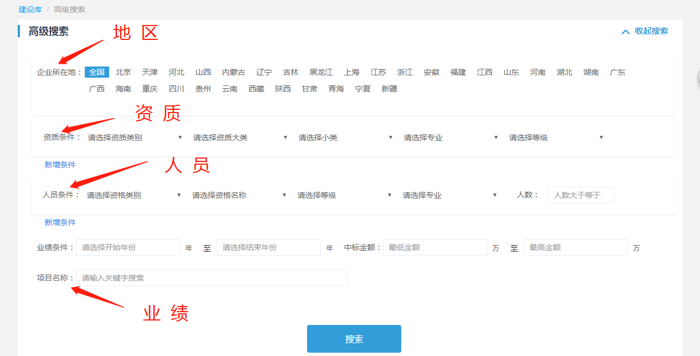Click the 请选择开始年份 start year field
The image size is (700, 356).
pos(128,247)
